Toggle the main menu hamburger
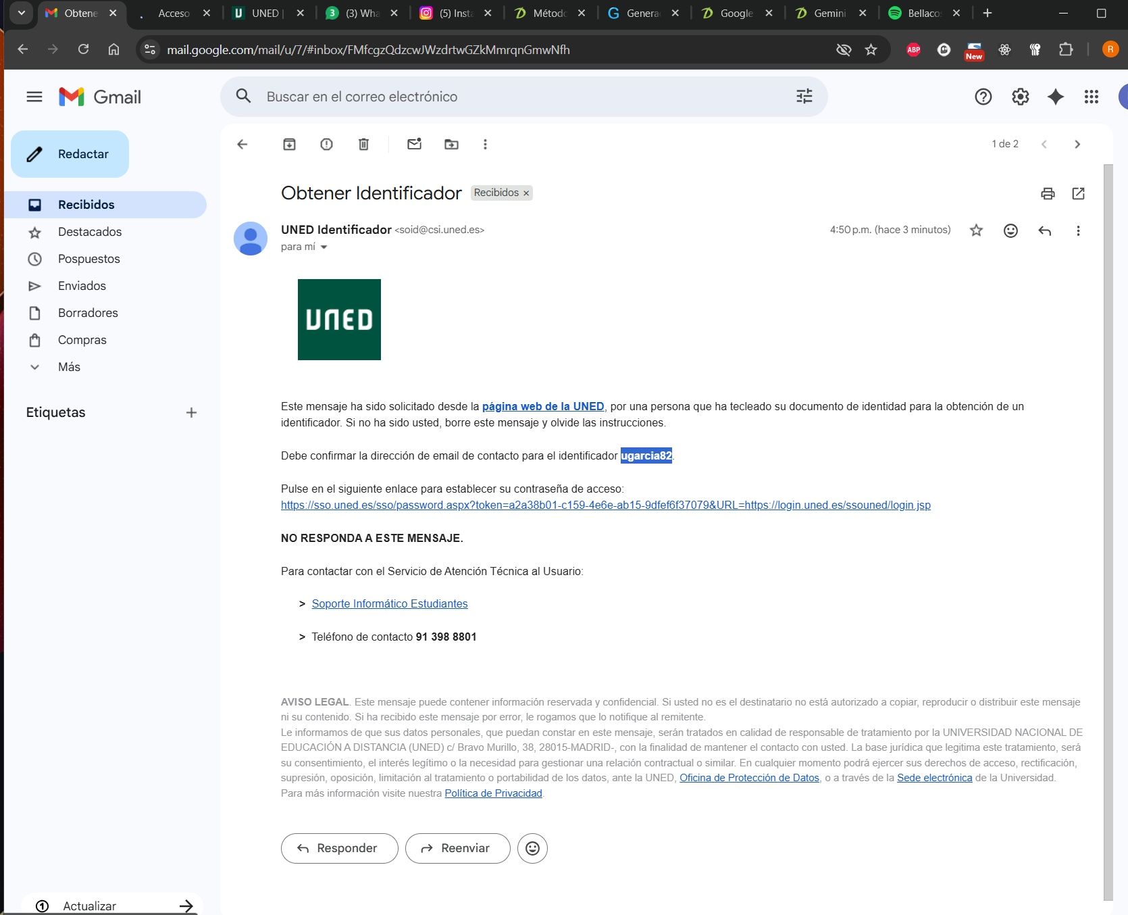This screenshot has width=1128, height=915. click(x=34, y=97)
